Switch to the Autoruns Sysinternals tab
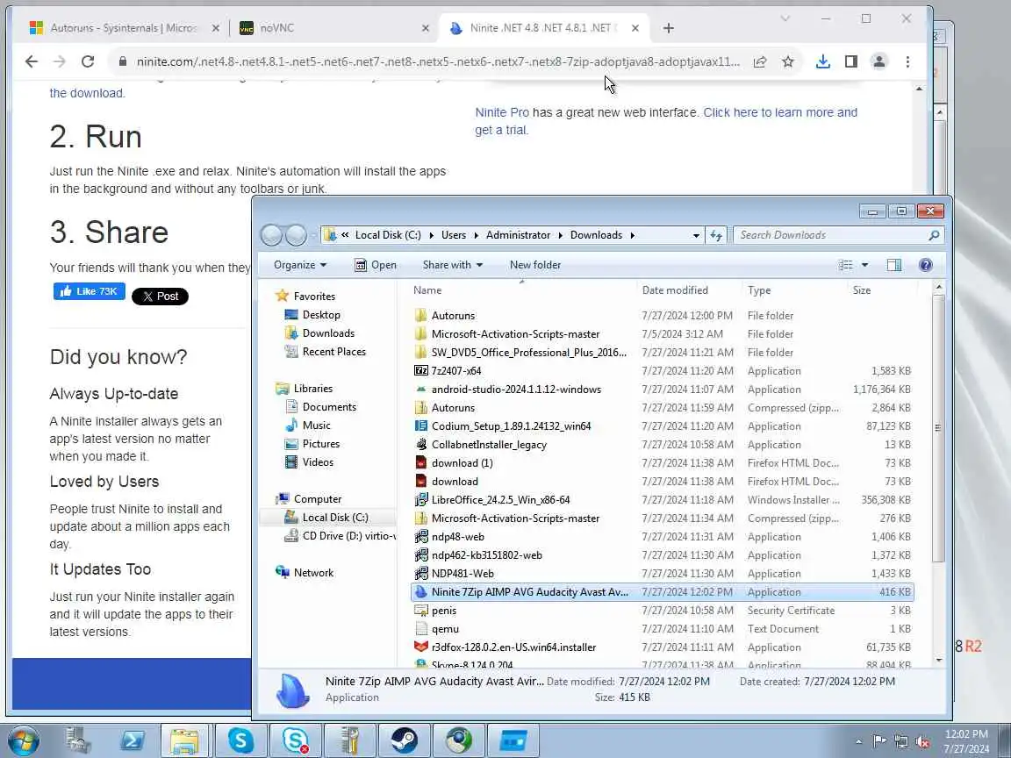Screen dimensions: 1011x758 [x=123, y=28]
